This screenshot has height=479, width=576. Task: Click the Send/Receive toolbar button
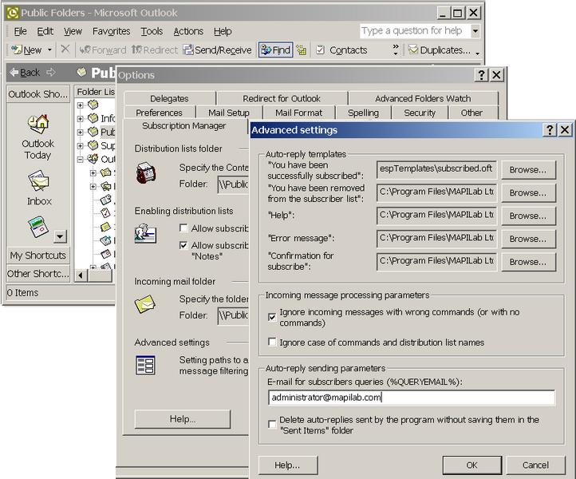pos(217,49)
